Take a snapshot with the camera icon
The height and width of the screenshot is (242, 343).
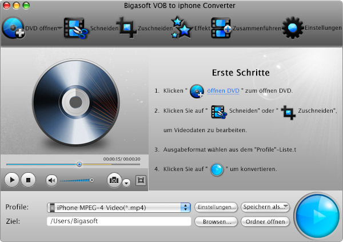click(x=114, y=180)
